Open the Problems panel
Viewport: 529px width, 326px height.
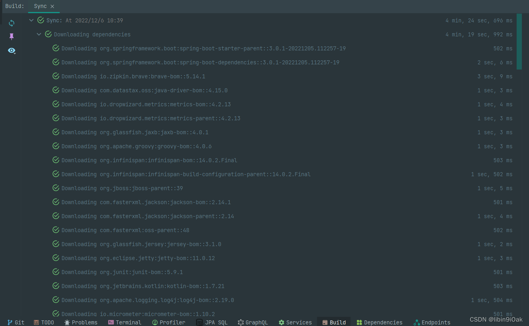pos(81,322)
